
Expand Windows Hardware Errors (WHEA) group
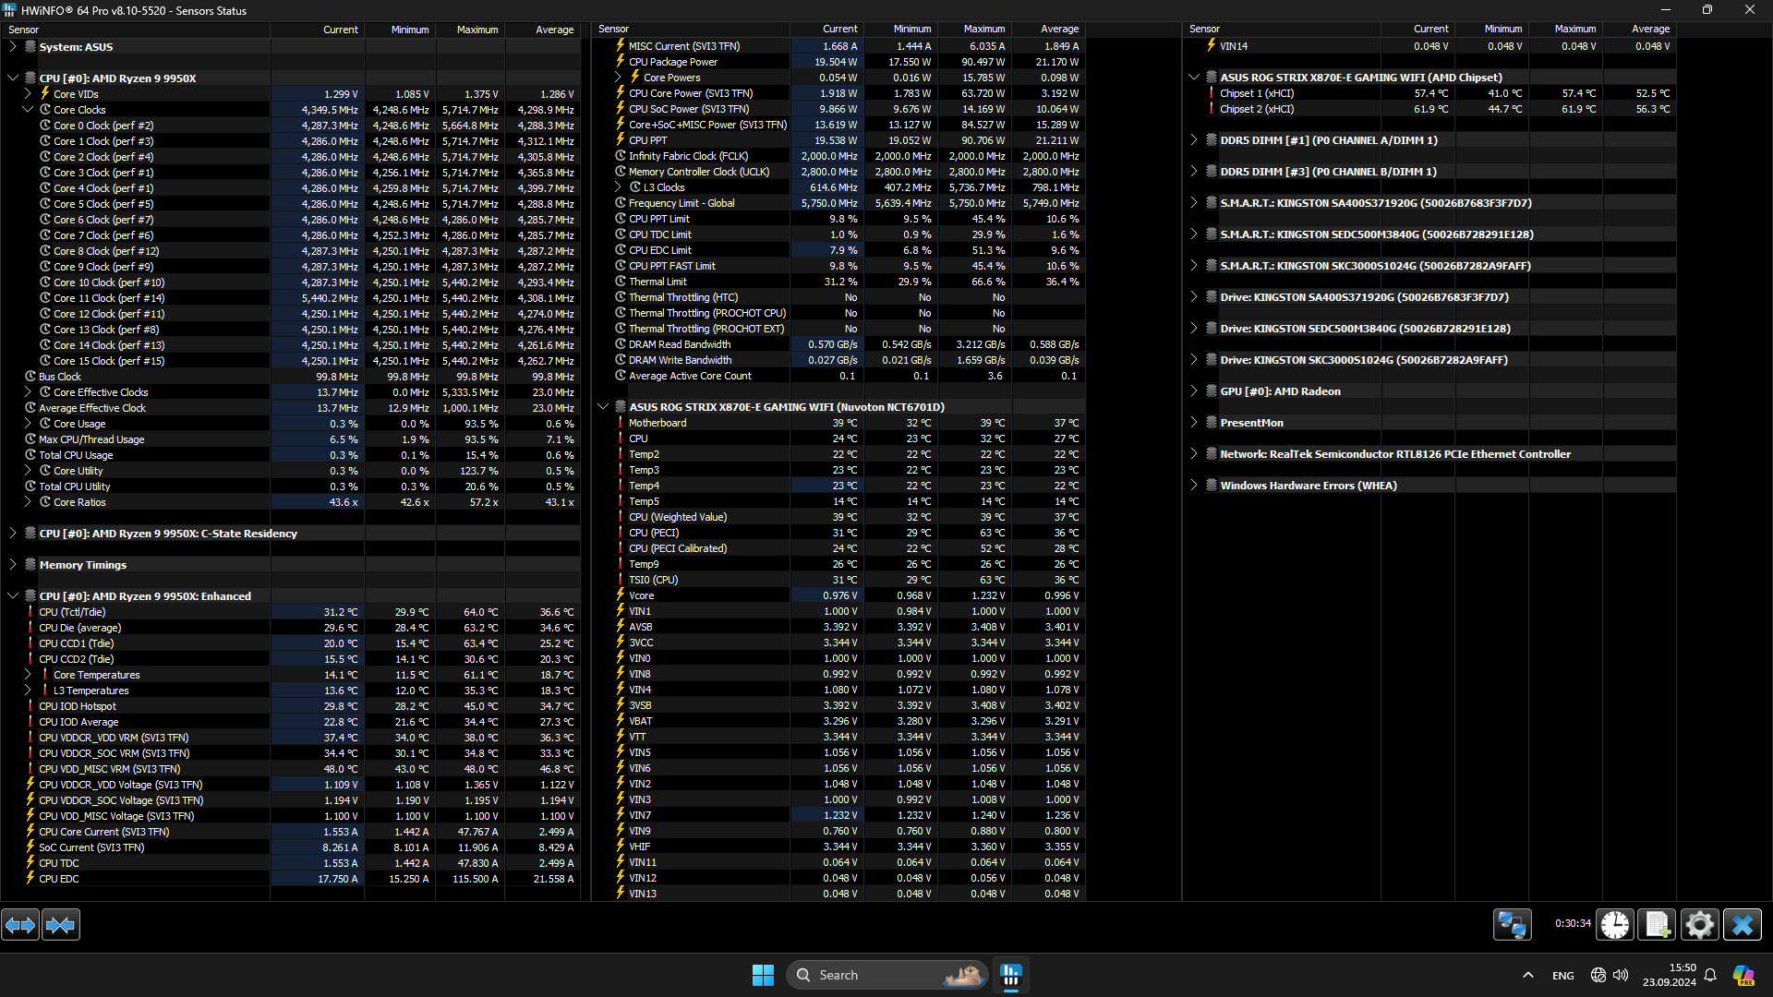click(x=1194, y=486)
